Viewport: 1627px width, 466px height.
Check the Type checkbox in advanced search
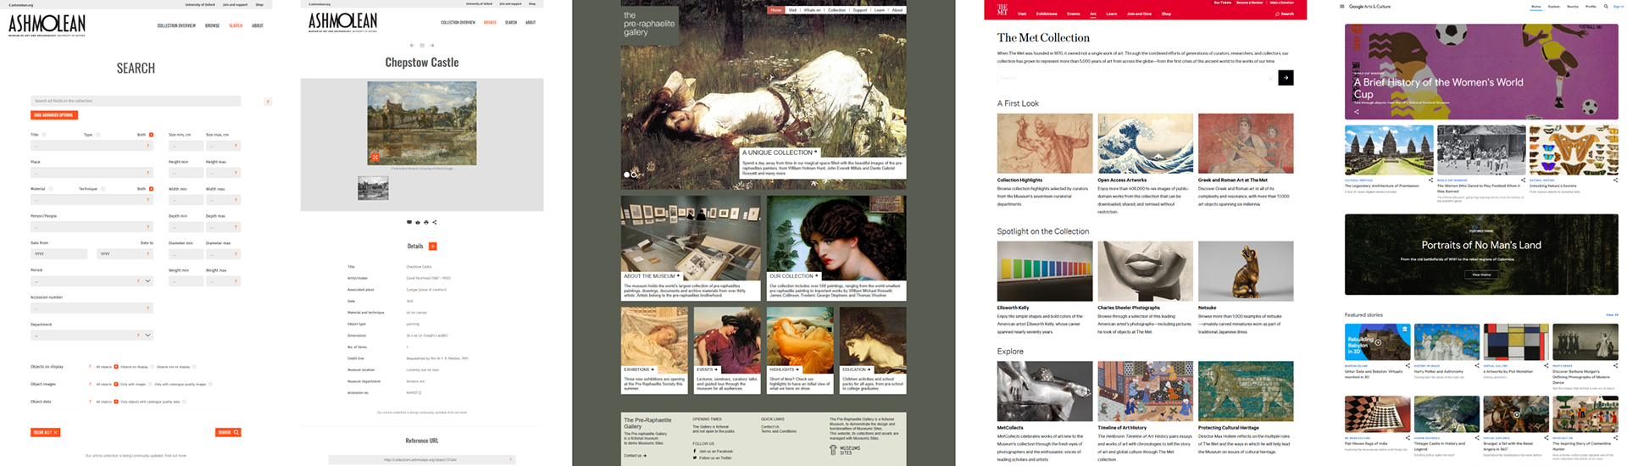coord(98,135)
